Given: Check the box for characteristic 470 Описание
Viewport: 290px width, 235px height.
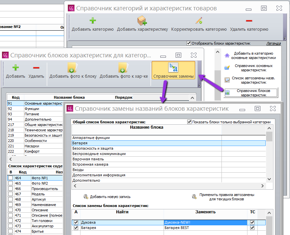Looking at the screenshot, I should (11, 210).
